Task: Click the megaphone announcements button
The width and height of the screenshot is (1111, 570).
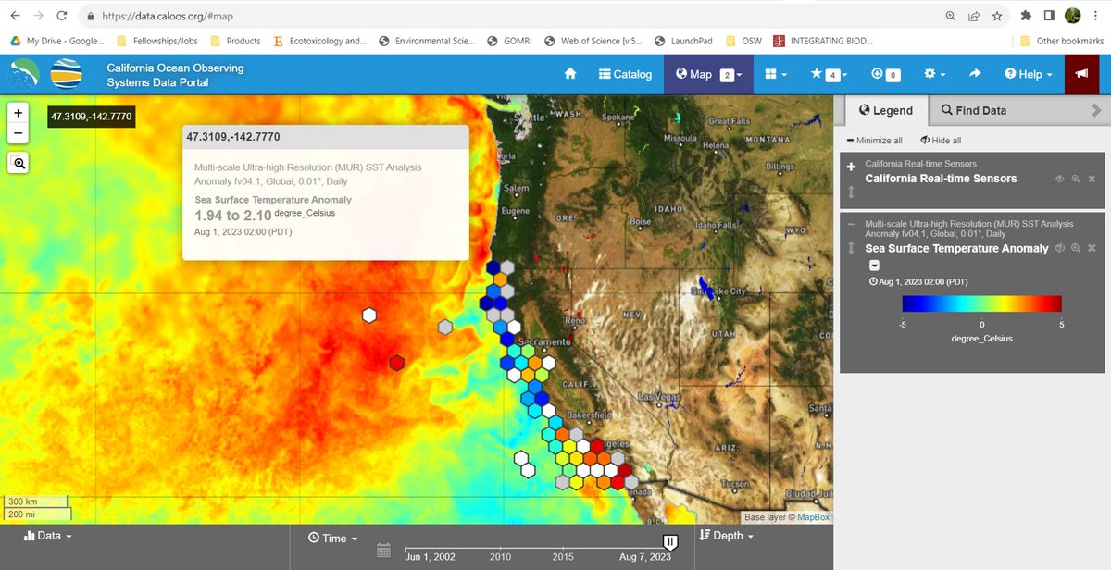Action: pos(1082,74)
